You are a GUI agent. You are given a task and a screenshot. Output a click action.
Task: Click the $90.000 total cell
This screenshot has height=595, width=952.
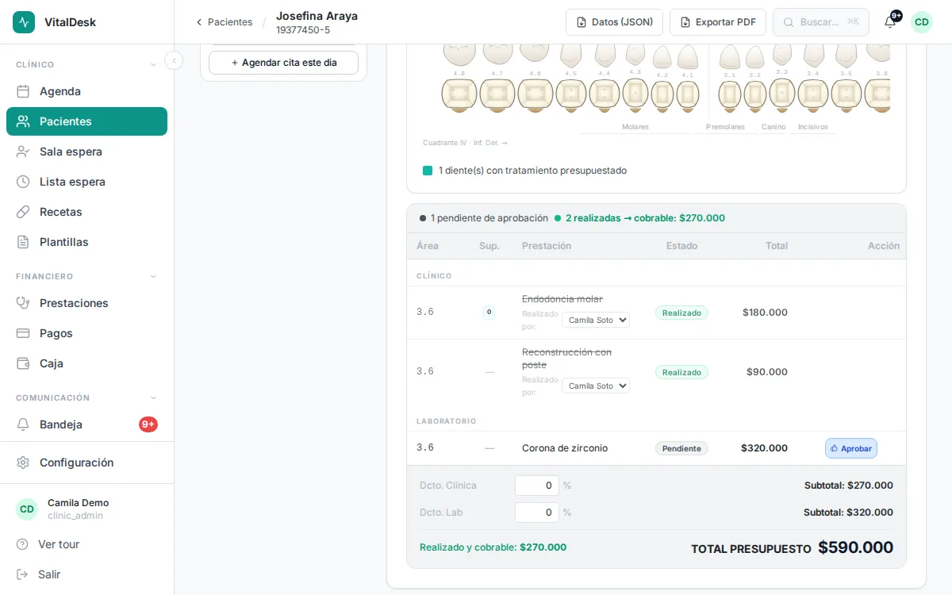coord(767,371)
